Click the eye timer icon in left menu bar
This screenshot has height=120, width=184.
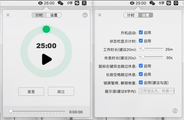(x=40, y=3)
